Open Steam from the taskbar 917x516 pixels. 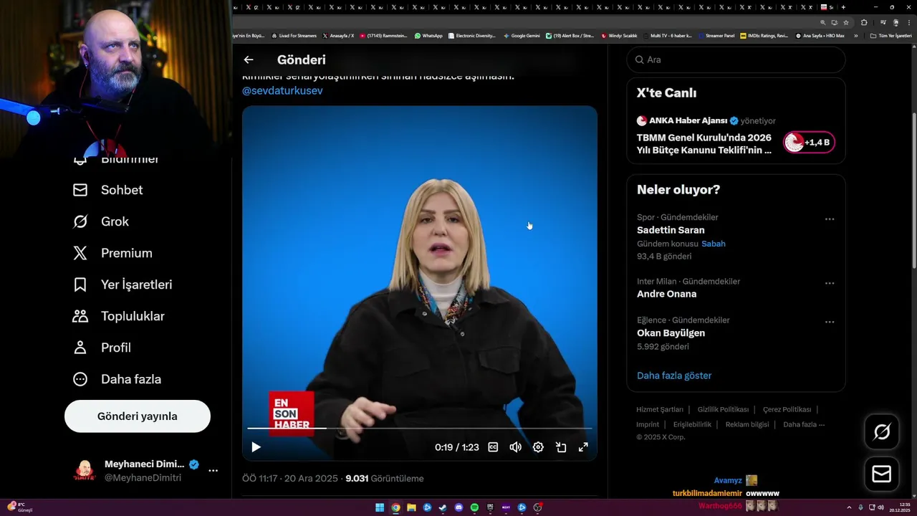(x=443, y=507)
